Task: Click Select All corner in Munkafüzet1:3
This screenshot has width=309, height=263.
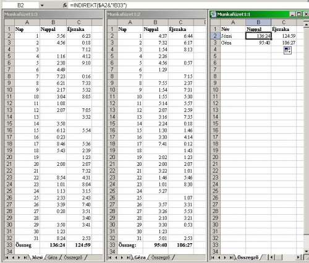Action: pos(9,22)
